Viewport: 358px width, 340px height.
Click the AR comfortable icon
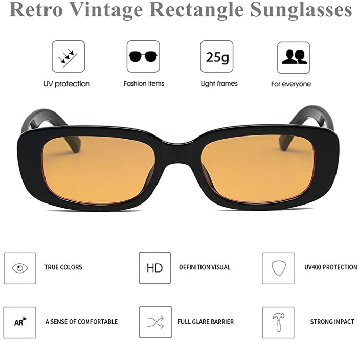point(20,323)
